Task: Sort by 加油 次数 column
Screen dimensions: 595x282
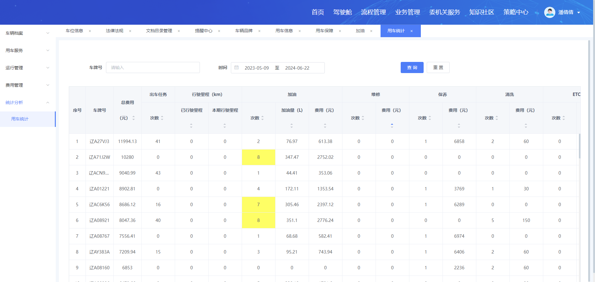Action: [x=262, y=118]
